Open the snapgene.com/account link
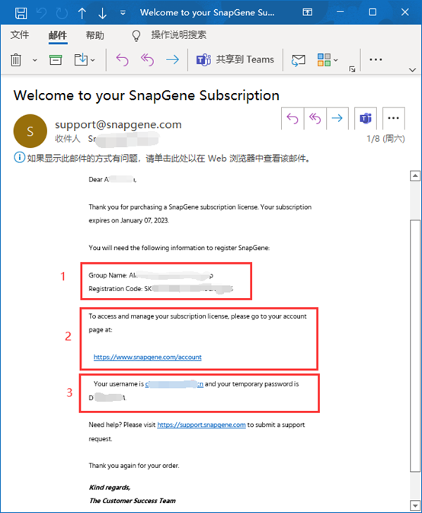Viewport: 422px width, 513px height. coord(148,357)
